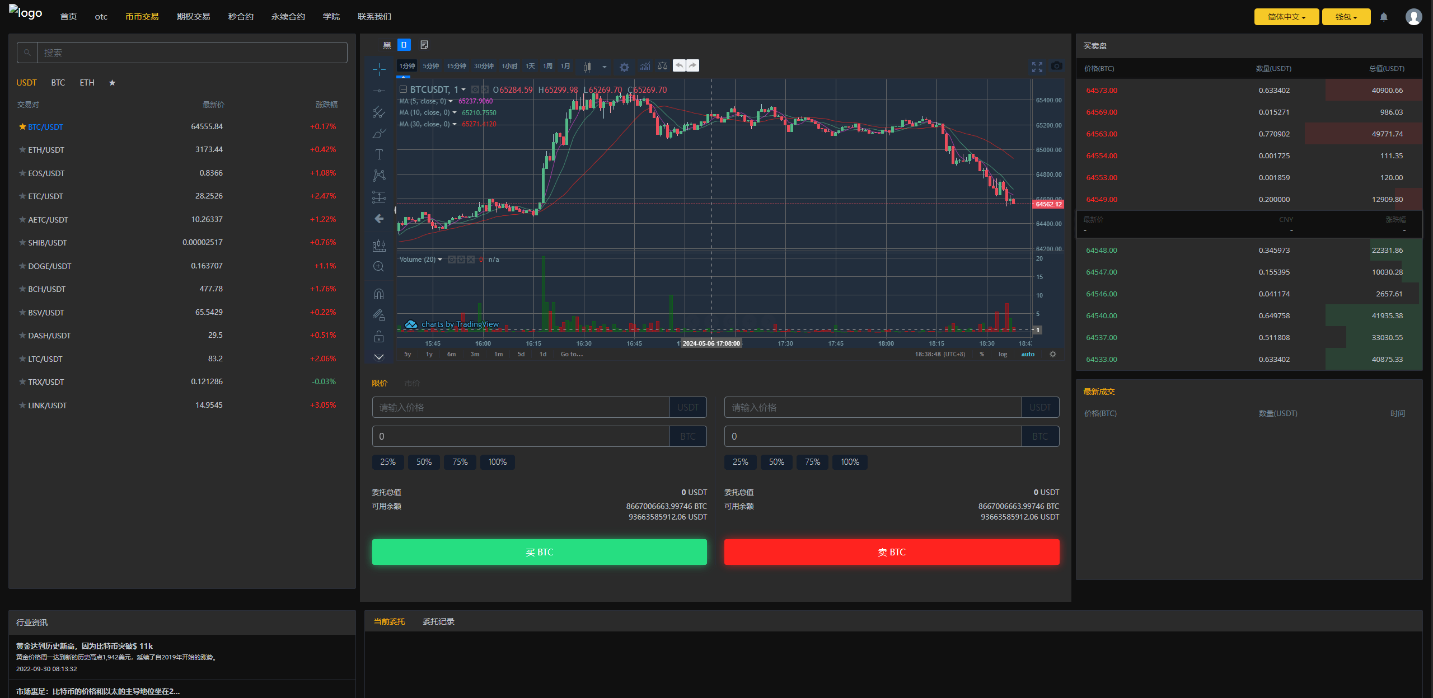The image size is (1433, 698).
Task: Open chart properties gear icon
Action: (624, 67)
